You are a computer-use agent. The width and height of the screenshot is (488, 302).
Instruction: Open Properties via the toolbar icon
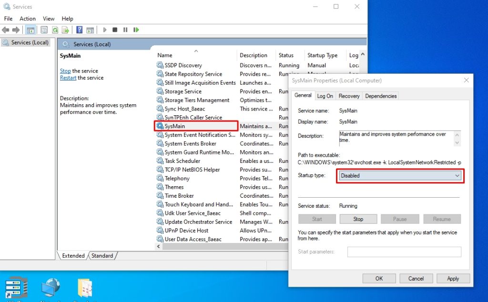44,30
